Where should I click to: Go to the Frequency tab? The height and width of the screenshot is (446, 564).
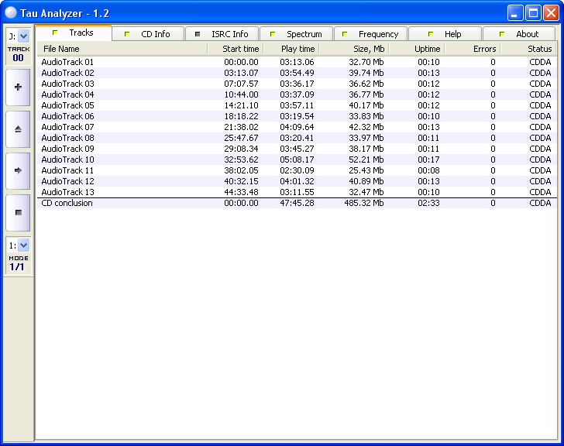pyautogui.click(x=371, y=34)
